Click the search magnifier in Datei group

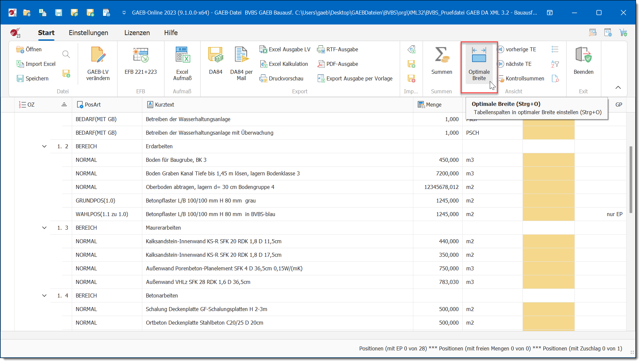click(x=66, y=54)
